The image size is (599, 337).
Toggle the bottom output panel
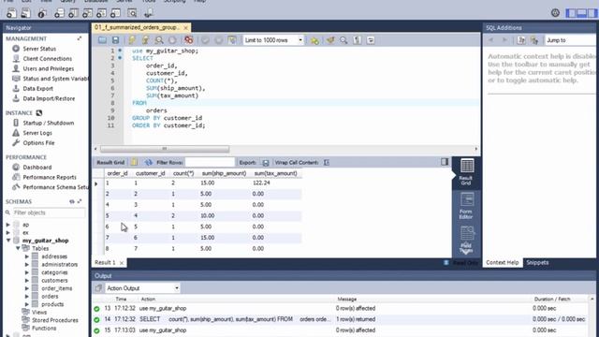582,13
